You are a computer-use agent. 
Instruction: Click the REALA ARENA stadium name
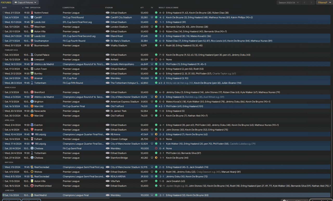(118, 176)
